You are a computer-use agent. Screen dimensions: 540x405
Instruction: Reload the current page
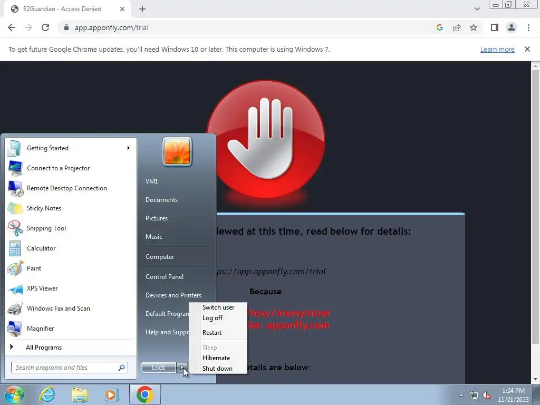click(x=45, y=27)
